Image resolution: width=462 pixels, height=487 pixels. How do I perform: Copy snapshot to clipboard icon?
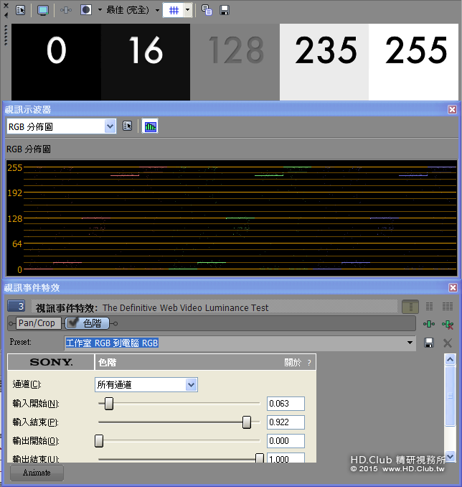click(x=207, y=10)
